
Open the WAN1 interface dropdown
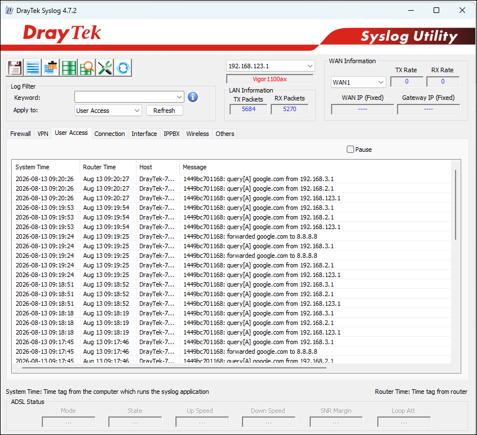pos(359,82)
